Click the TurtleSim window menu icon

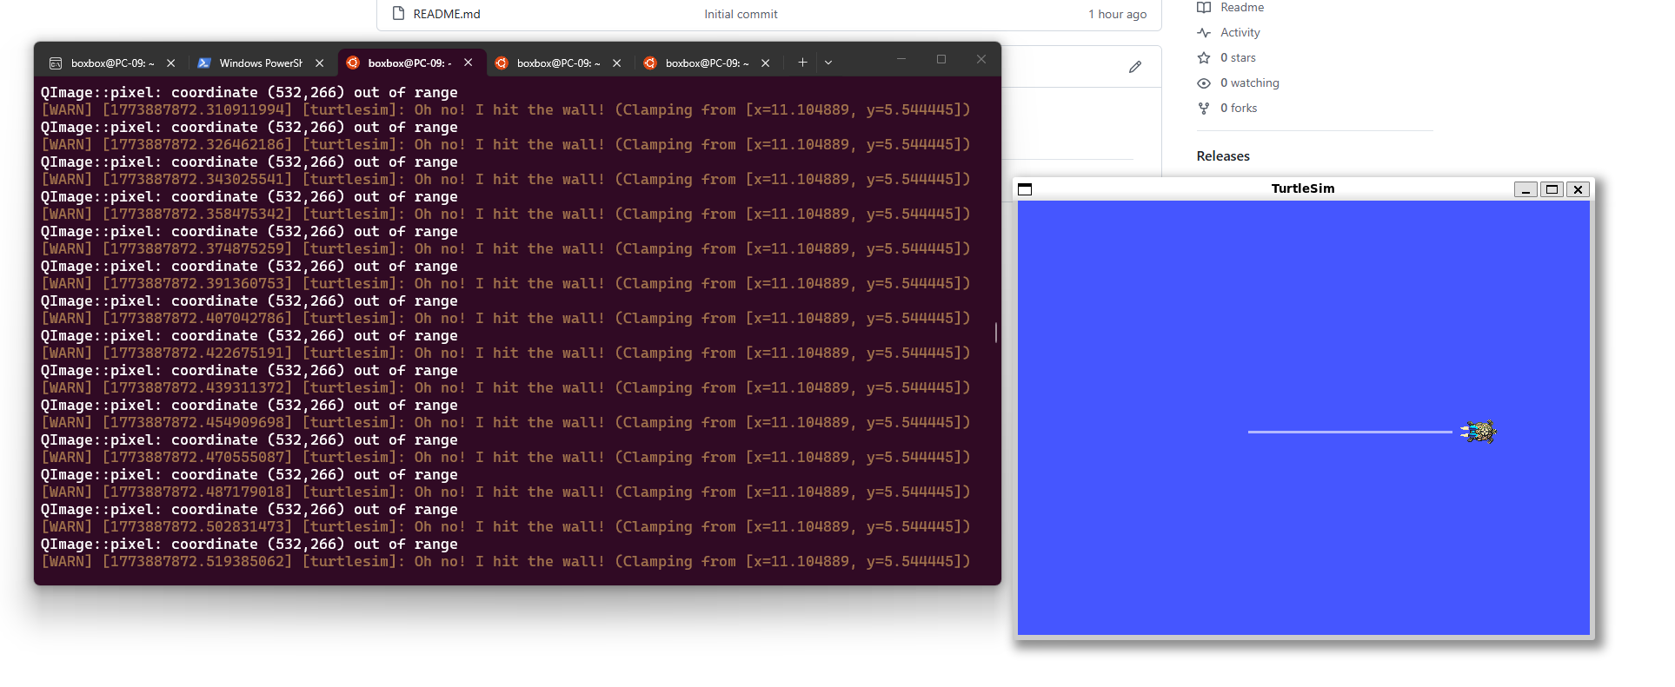click(x=1025, y=189)
